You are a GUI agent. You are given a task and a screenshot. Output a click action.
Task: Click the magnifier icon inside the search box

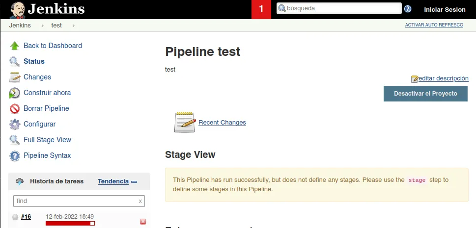point(282,8)
